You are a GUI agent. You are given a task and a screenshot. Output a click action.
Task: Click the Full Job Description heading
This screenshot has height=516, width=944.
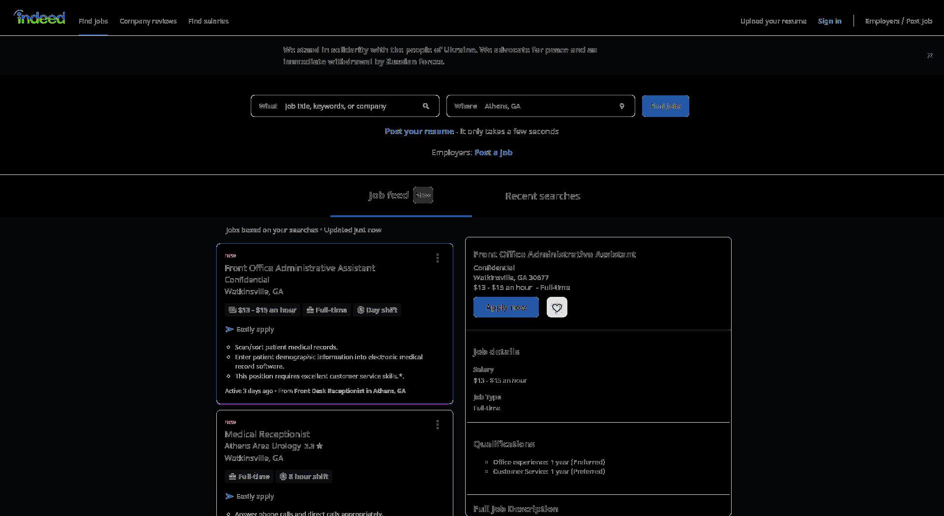click(x=516, y=509)
